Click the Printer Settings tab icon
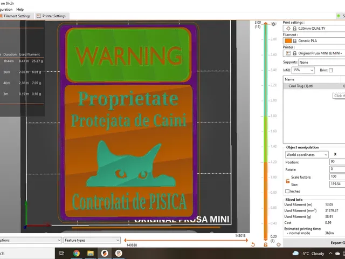 (39, 16)
